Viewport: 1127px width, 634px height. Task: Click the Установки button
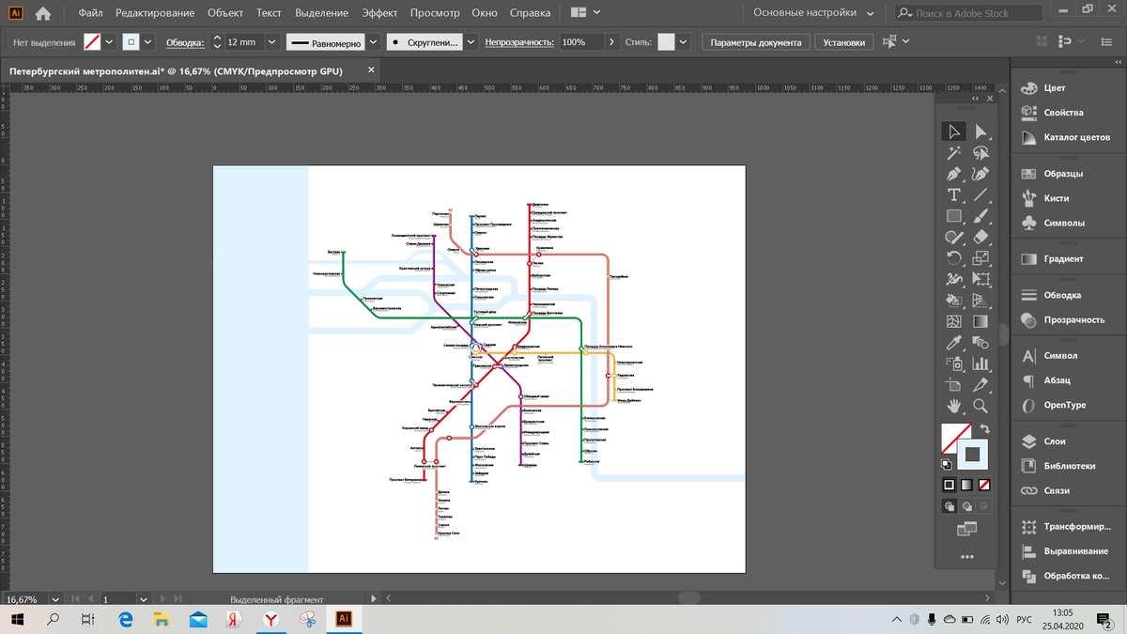point(843,42)
